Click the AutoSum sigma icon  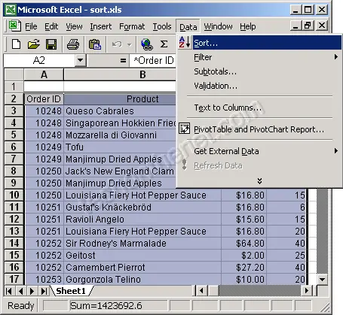(164, 44)
